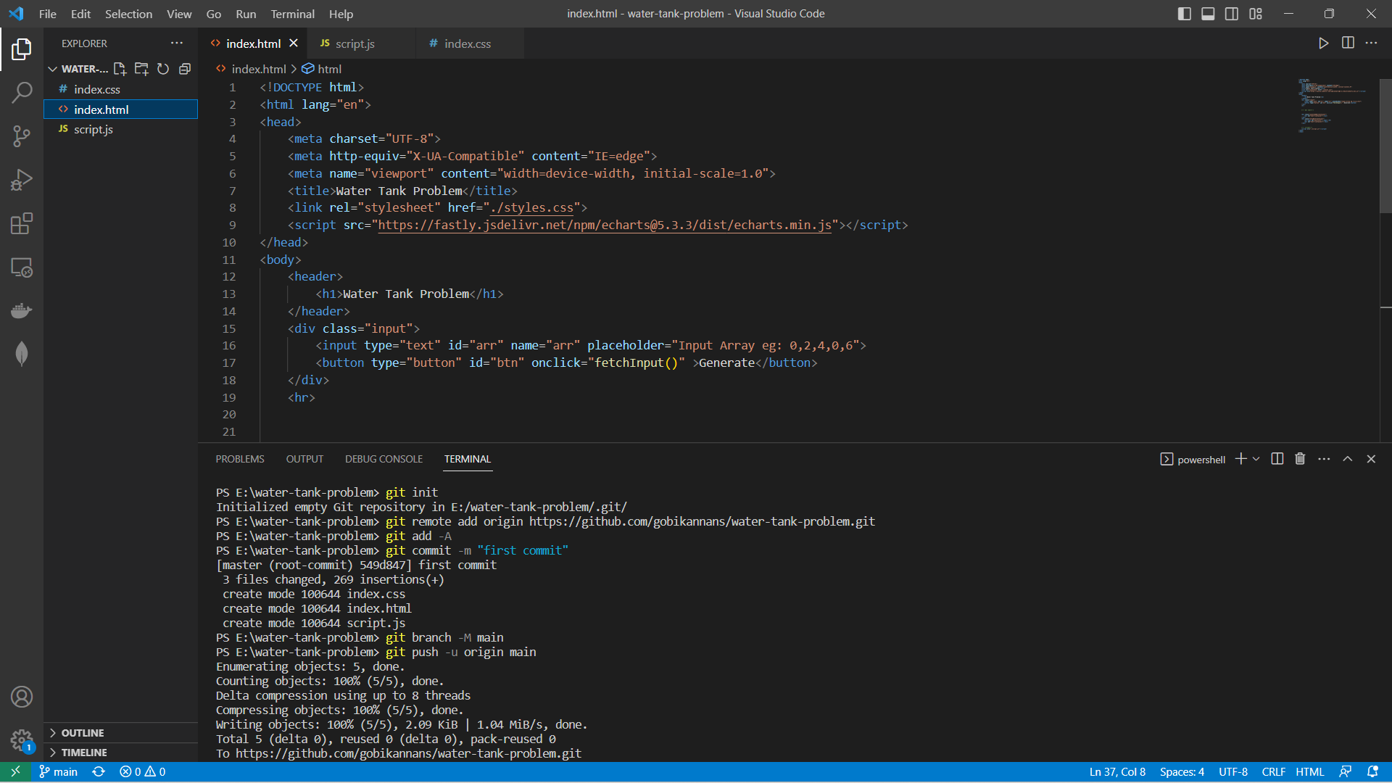
Task: Toggle the primary sidebar visibility
Action: [1184, 13]
